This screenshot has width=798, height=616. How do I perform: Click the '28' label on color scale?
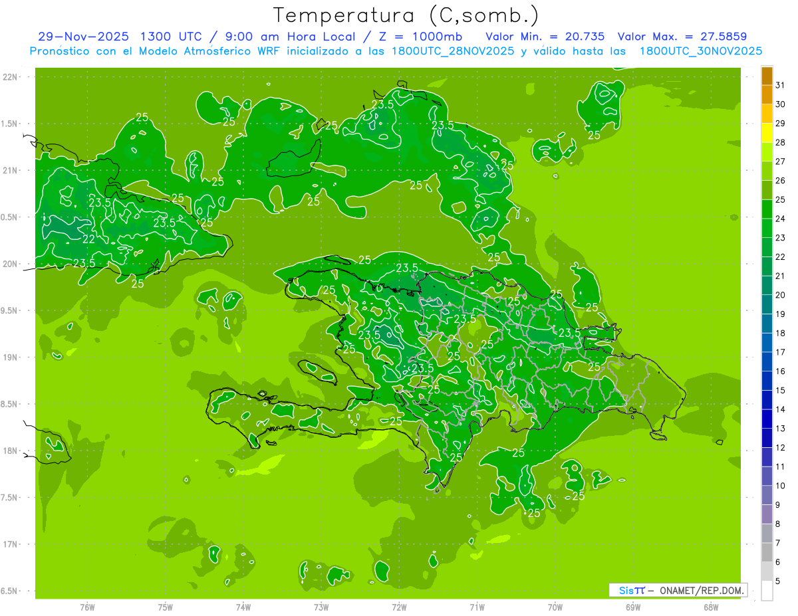[780, 142]
